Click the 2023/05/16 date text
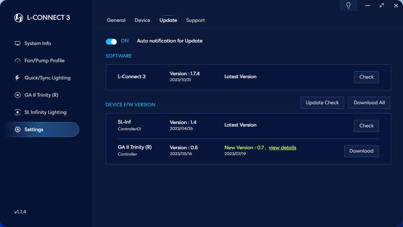 pyautogui.click(x=181, y=154)
